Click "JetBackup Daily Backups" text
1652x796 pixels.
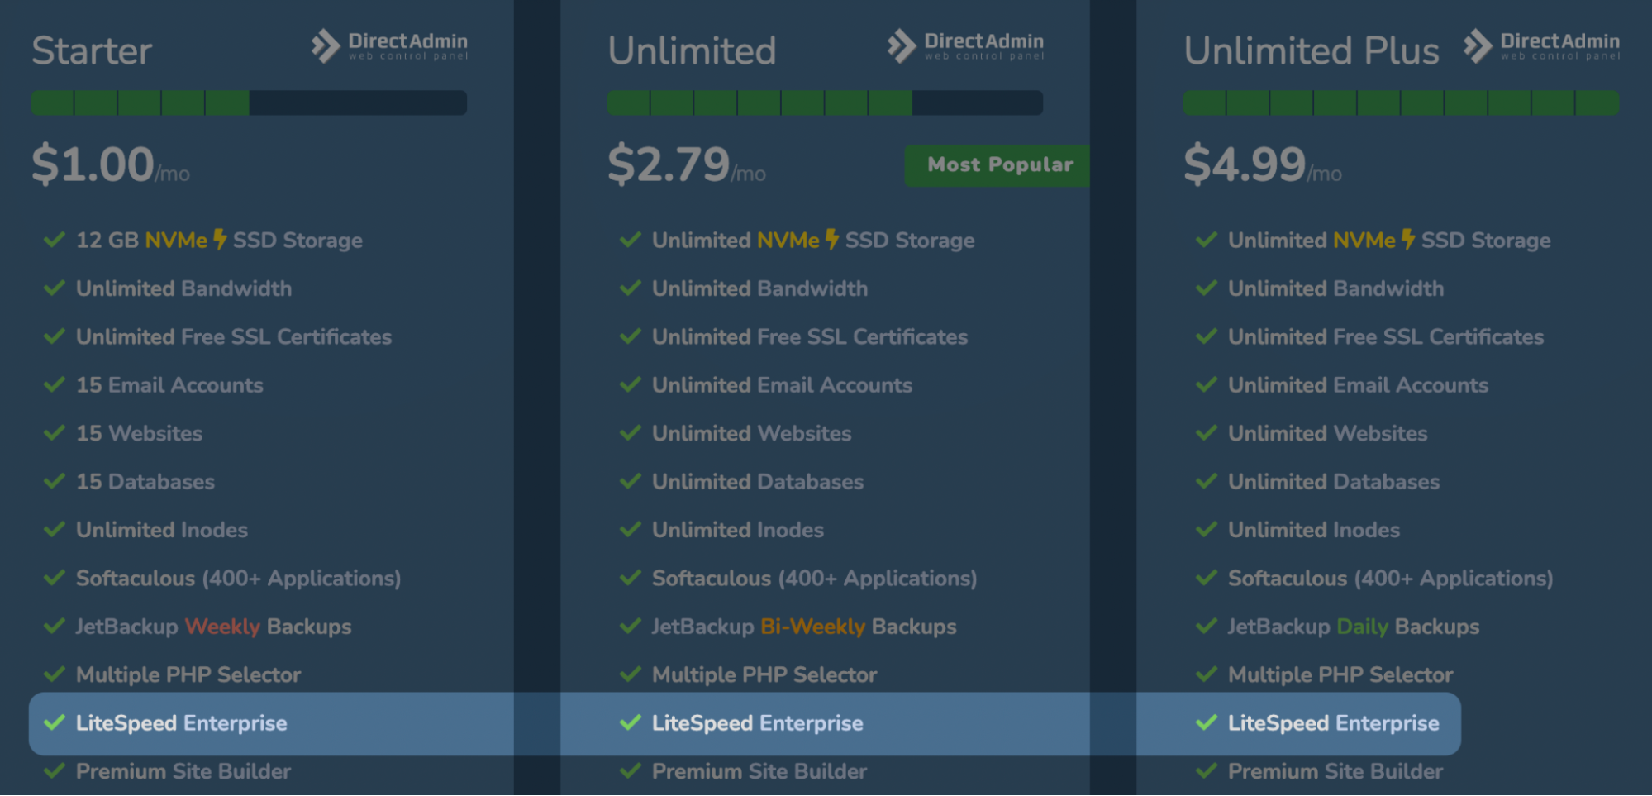(1354, 627)
